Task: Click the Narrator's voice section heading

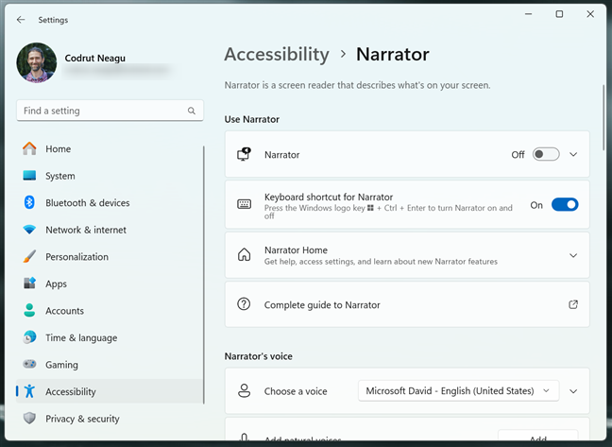Action: [258, 356]
